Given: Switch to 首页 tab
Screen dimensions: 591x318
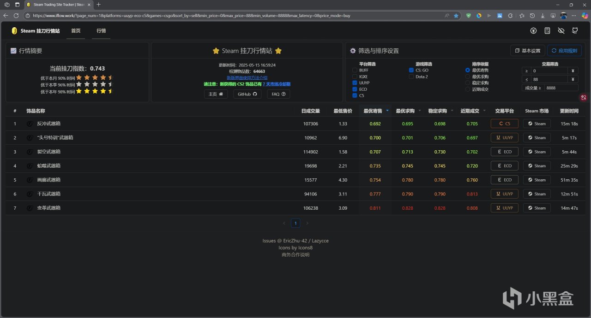Looking at the screenshot, I should pyautogui.click(x=76, y=31).
